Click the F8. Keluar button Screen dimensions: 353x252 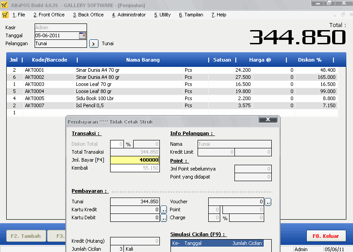tap(326, 236)
